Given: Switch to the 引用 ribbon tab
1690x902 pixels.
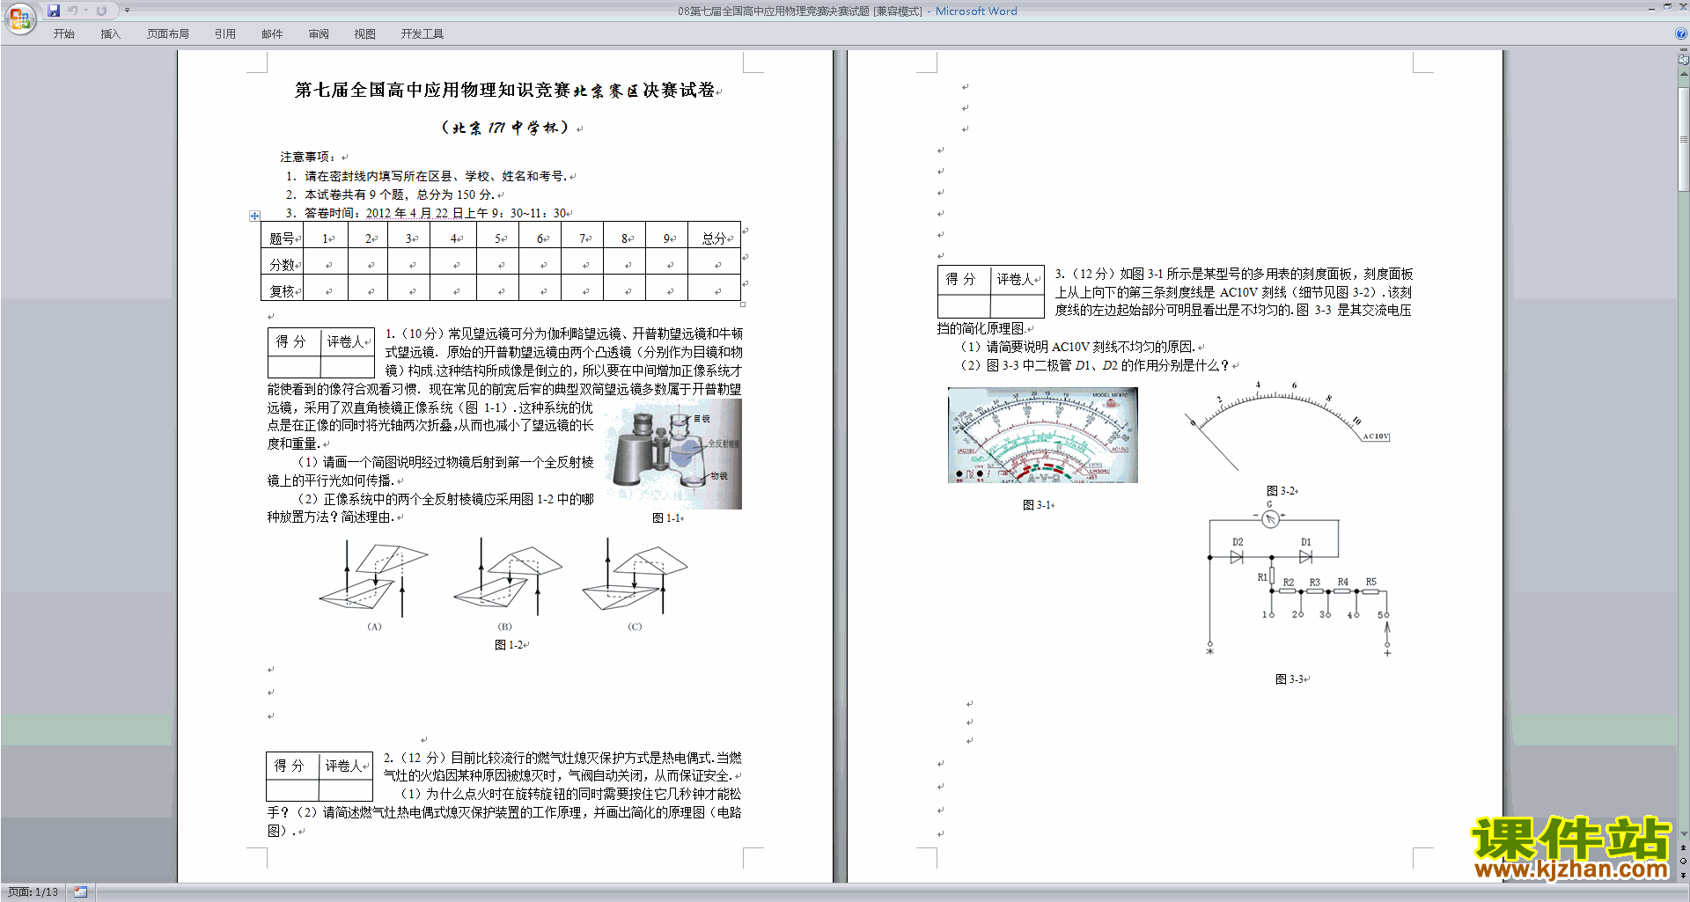Looking at the screenshot, I should pyautogui.click(x=225, y=34).
